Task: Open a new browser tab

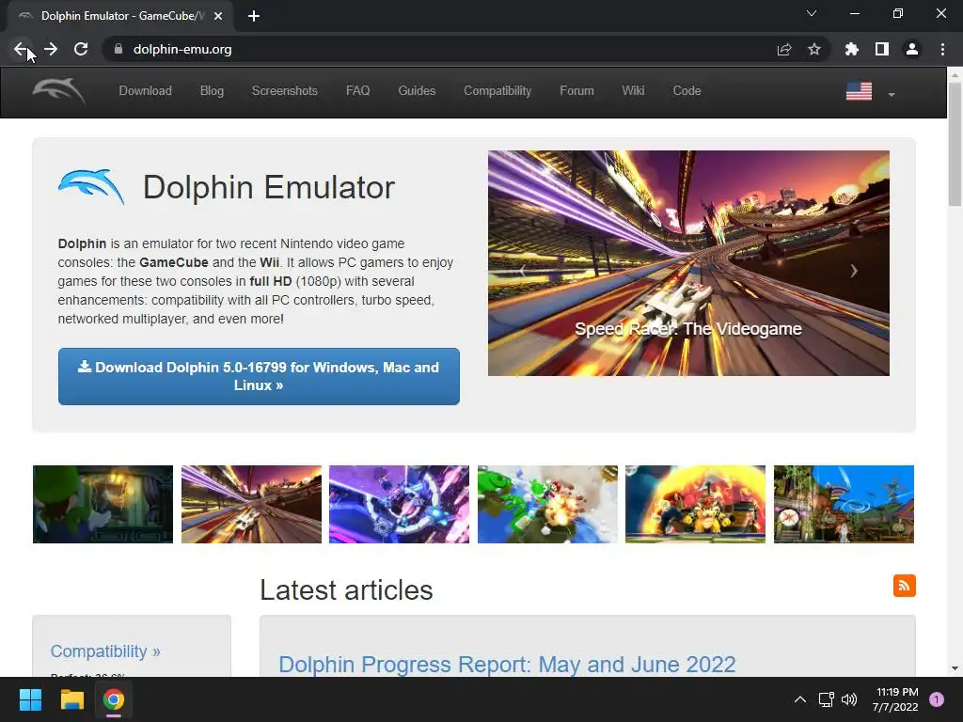Action: point(254,16)
